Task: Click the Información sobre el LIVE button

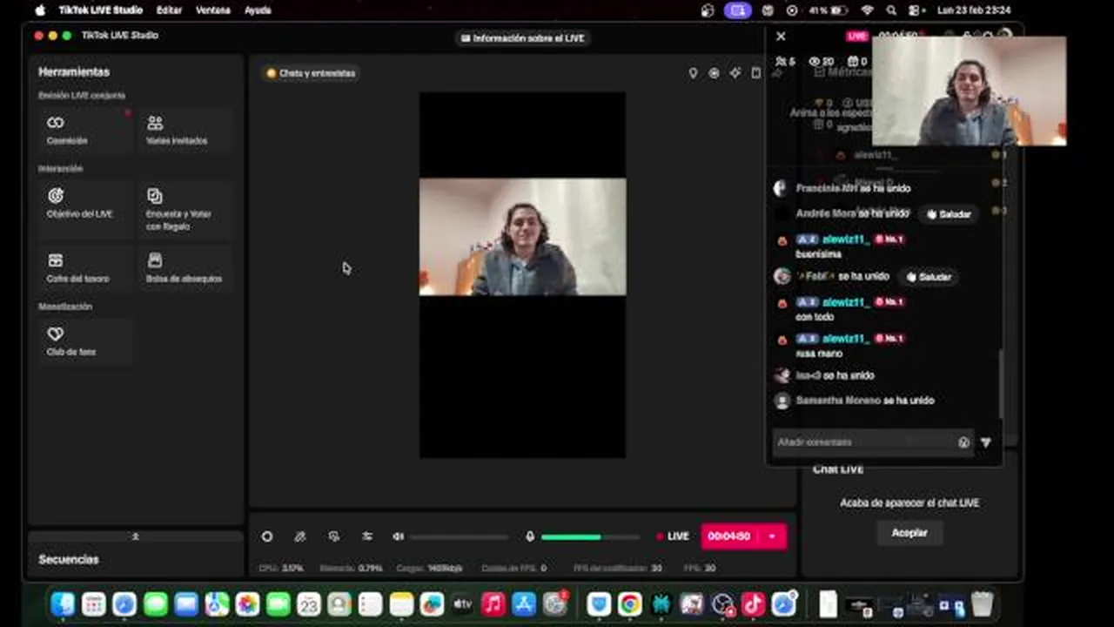Action: click(522, 38)
